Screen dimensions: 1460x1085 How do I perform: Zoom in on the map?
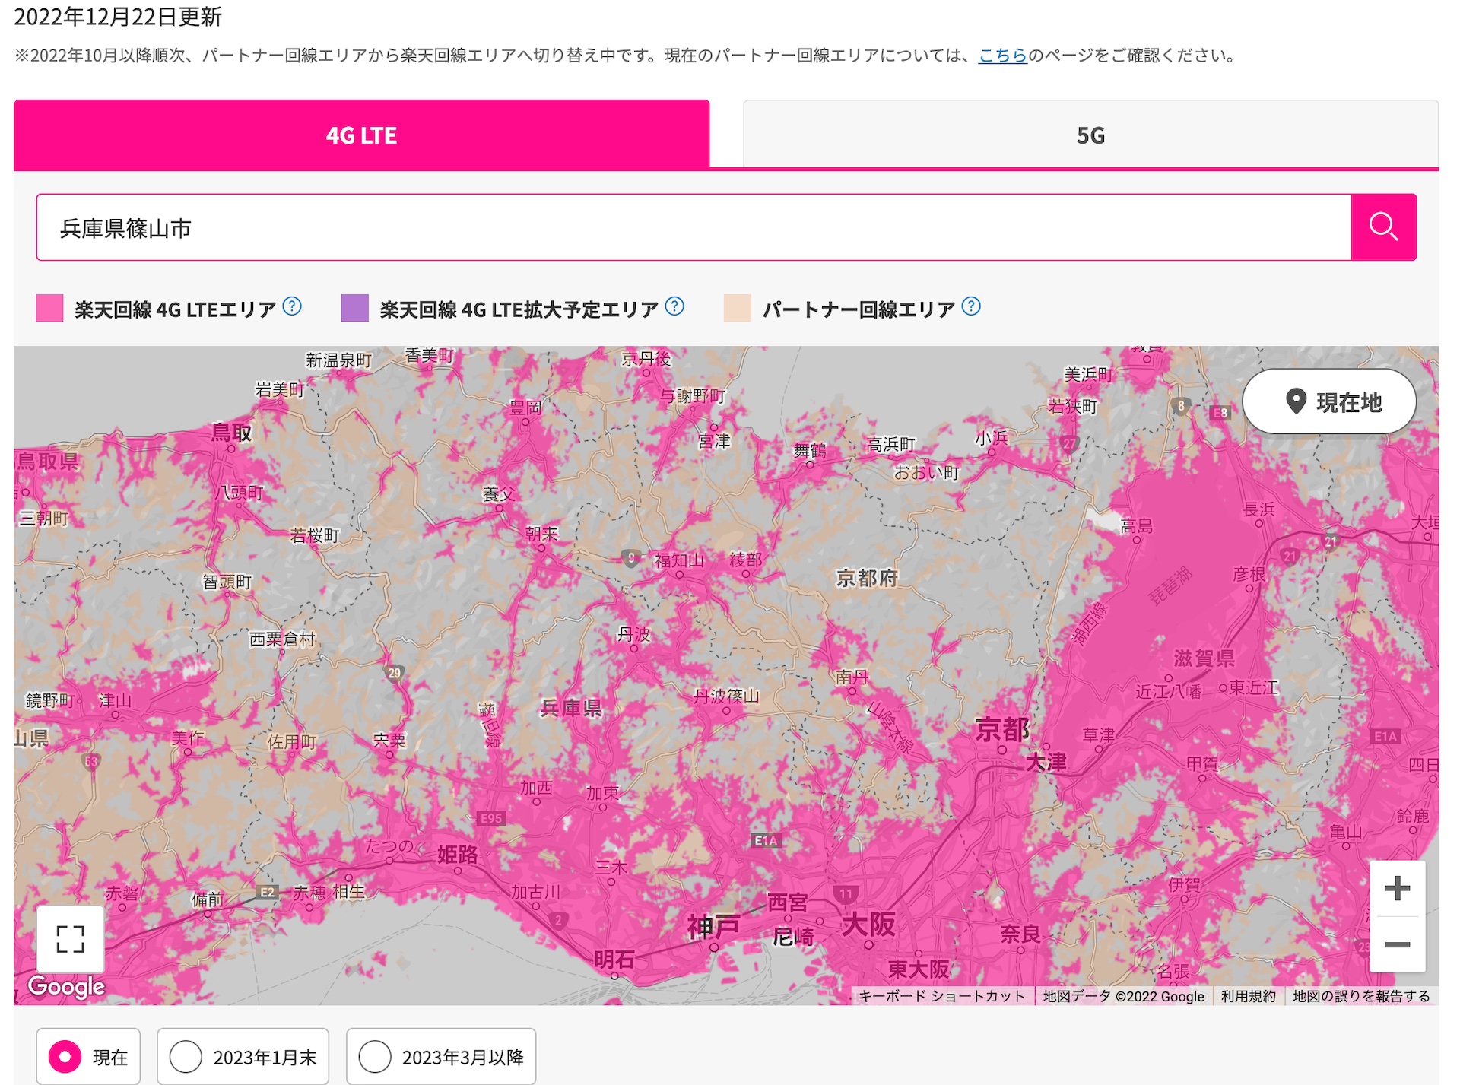(1397, 888)
